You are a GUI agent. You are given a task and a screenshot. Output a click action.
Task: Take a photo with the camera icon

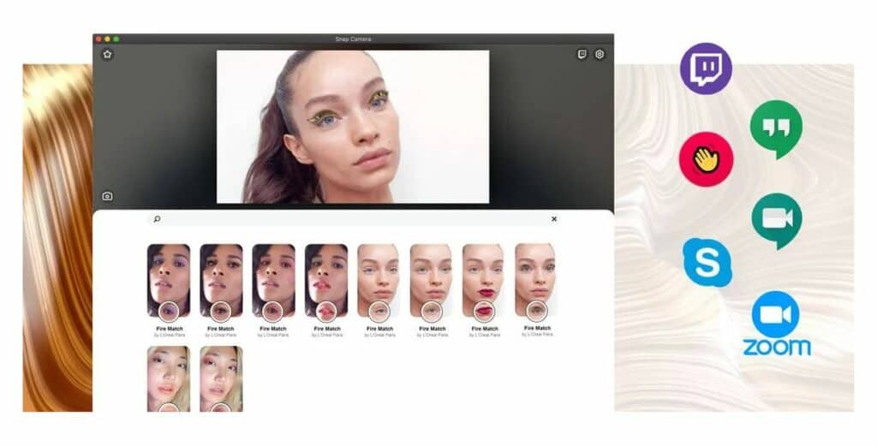(107, 196)
